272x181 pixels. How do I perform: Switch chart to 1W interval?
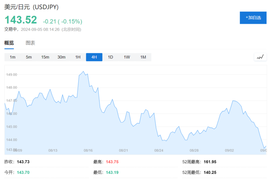click(x=127, y=57)
